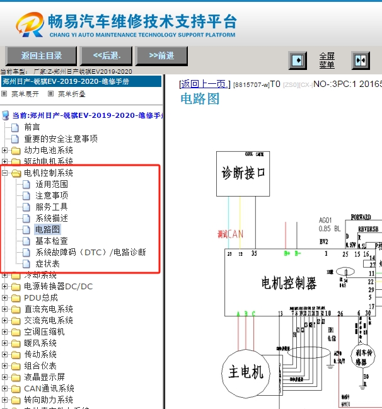Open the 返回上一页 link
Image resolution: width=382 pixels, height=409 pixels.
click(x=205, y=84)
